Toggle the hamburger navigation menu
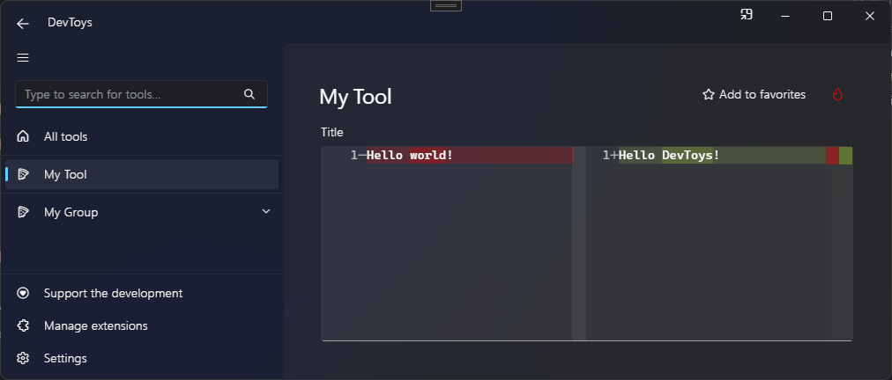892x380 pixels. tap(23, 57)
